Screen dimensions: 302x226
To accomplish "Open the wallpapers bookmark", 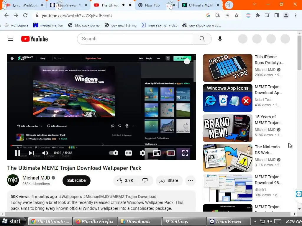I will [x=17, y=25].
